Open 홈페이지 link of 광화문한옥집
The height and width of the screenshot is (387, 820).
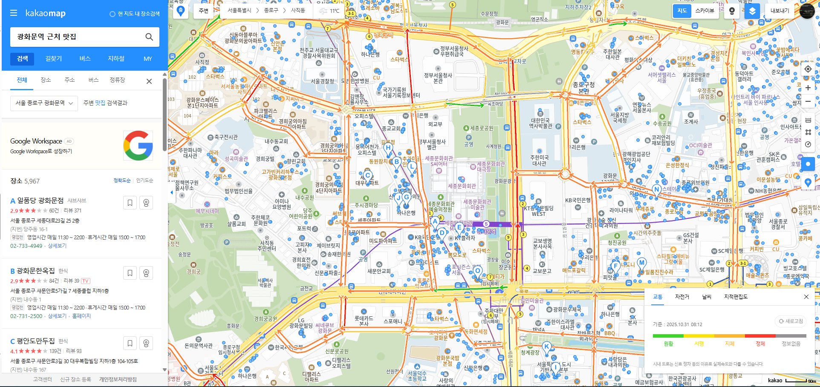click(x=81, y=316)
